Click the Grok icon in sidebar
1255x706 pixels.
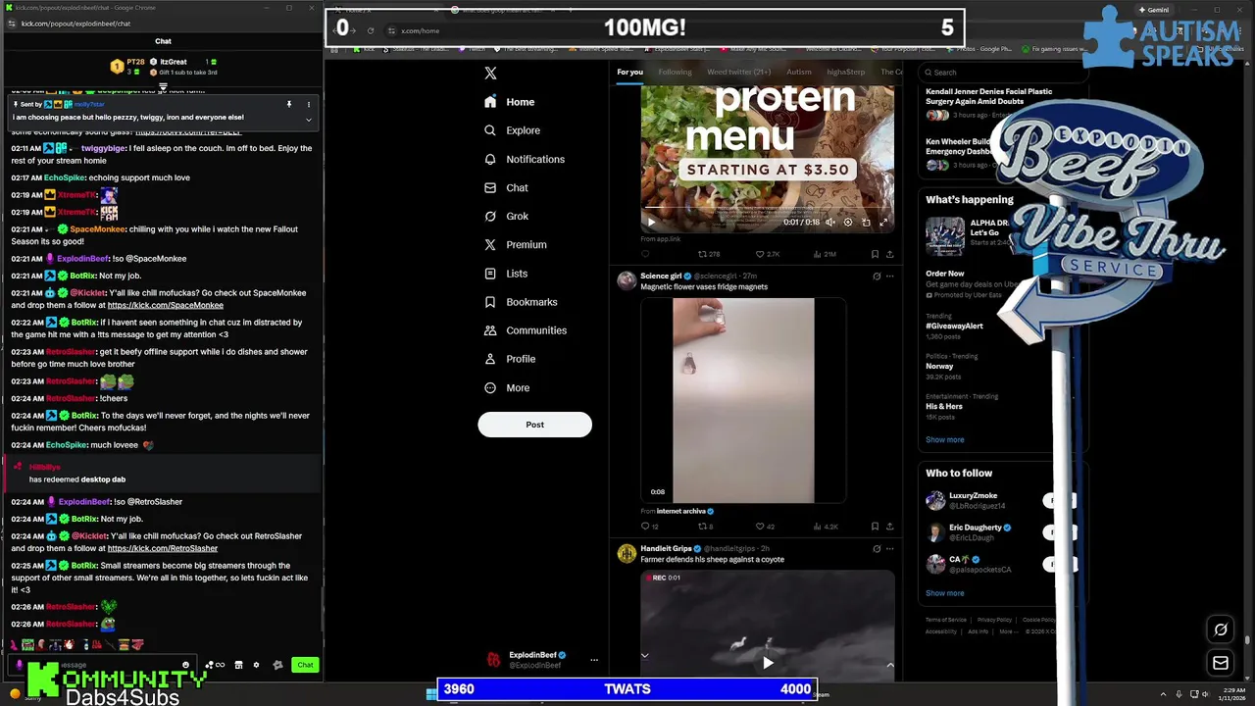click(x=490, y=216)
